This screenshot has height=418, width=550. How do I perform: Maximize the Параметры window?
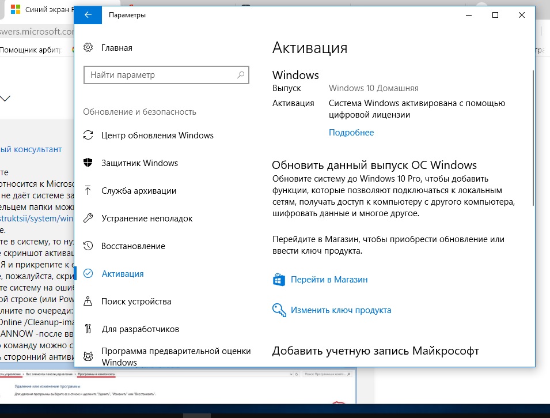[x=495, y=15]
